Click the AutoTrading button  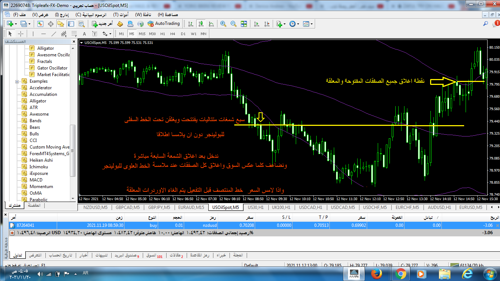[164, 24]
